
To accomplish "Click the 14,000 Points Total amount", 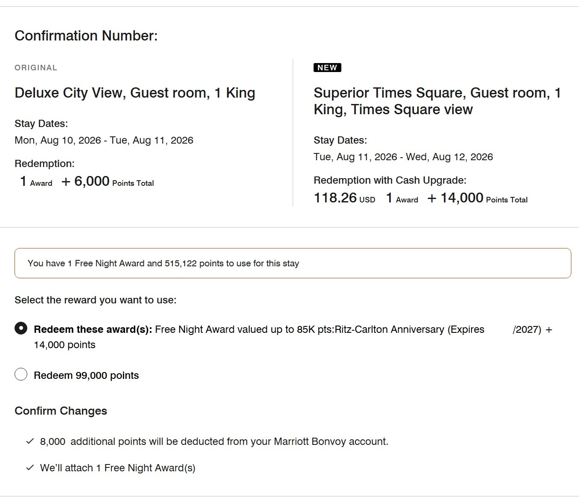I will click(x=477, y=198).
